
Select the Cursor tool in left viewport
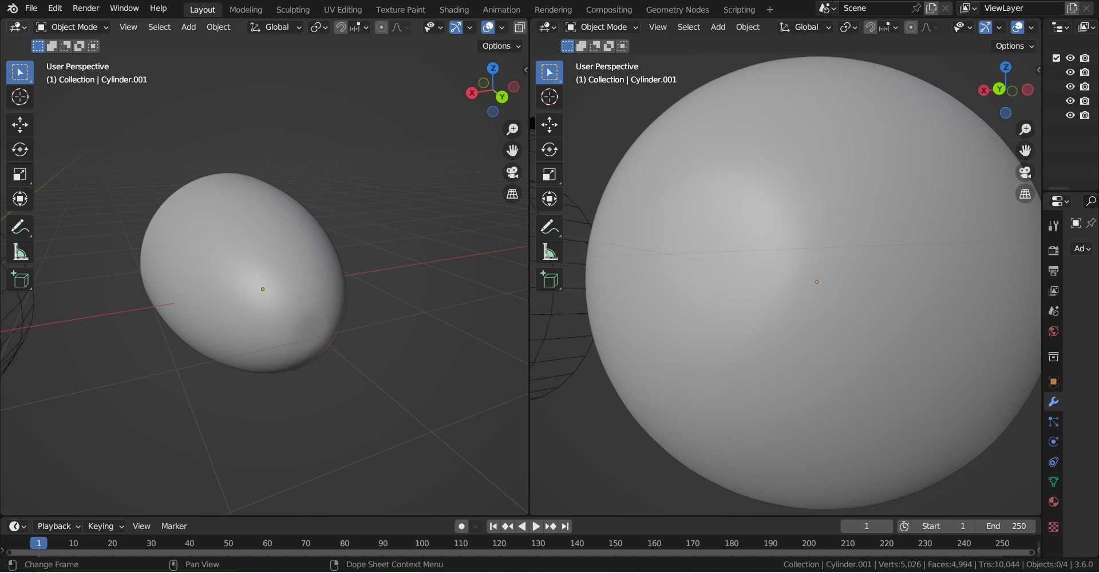(20, 97)
